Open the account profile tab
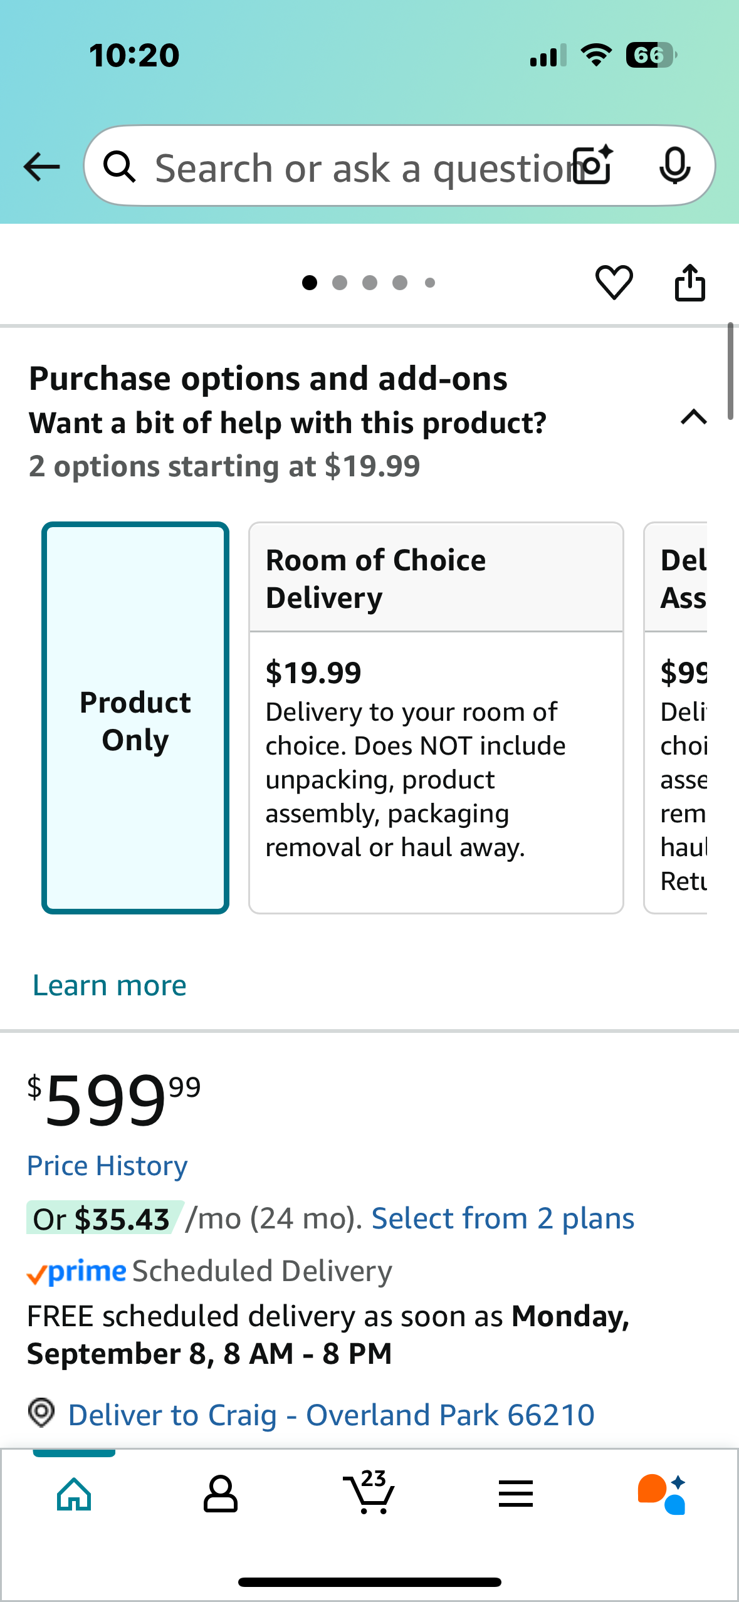739x1602 pixels. [x=221, y=1494]
